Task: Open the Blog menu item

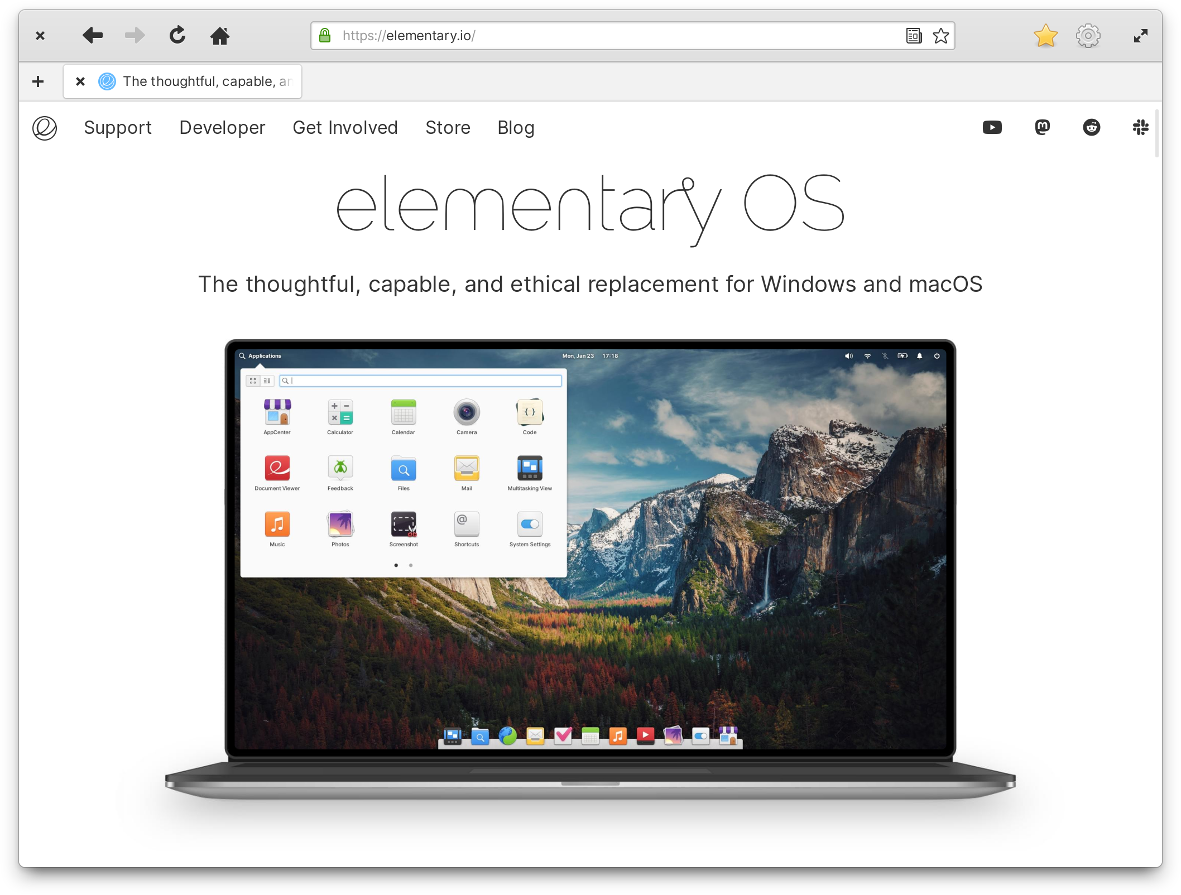Action: tap(516, 128)
